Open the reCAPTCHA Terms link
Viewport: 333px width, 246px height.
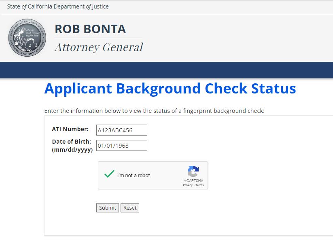[x=200, y=185]
